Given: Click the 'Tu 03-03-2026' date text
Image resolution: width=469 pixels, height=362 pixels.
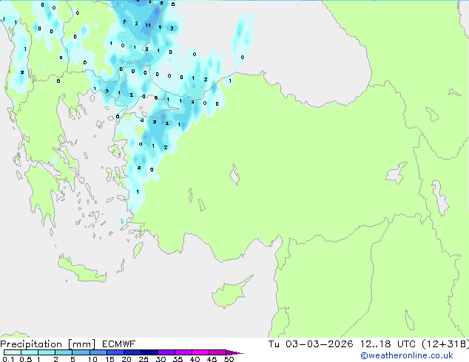Looking at the screenshot, I should pos(311,344).
